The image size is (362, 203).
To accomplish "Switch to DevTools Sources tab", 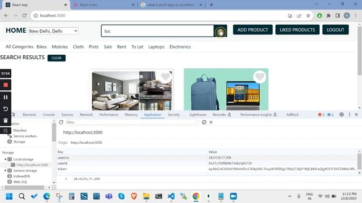I will pos(67,114).
